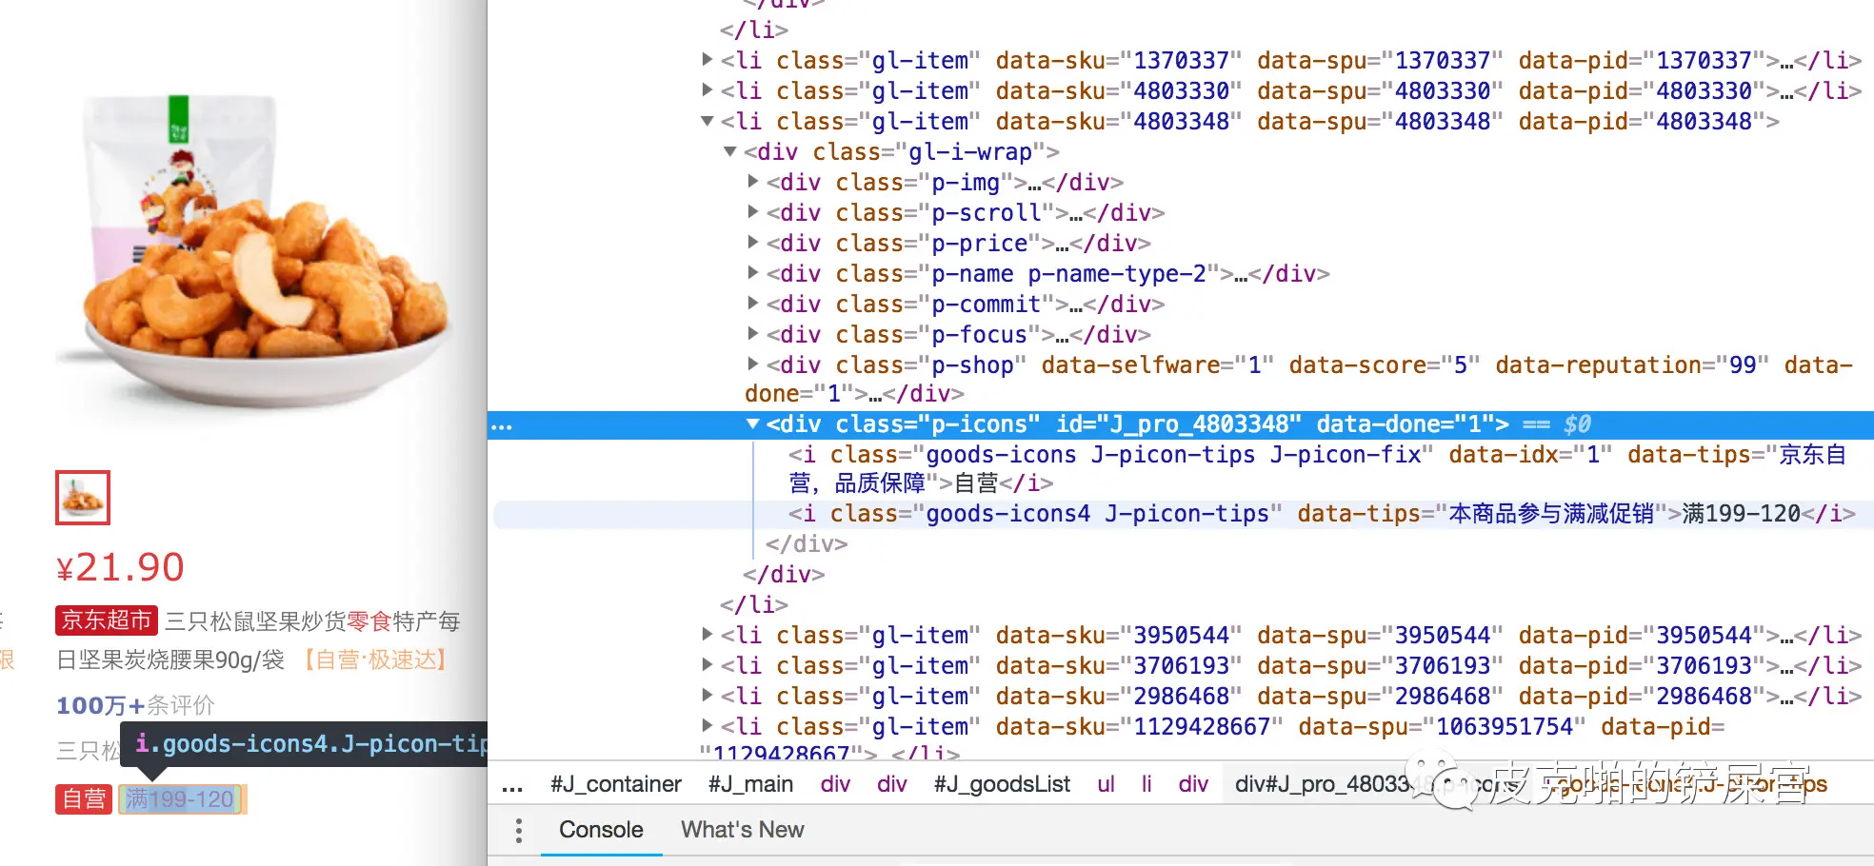Viewport: 1874px width, 866px height.
Task: Switch to the Console drawer tab
Action: pos(601,830)
